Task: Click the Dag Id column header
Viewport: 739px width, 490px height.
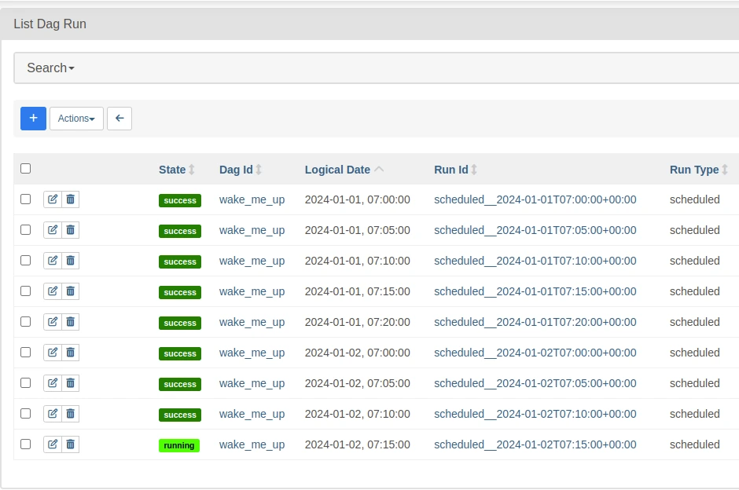Action: coord(236,170)
